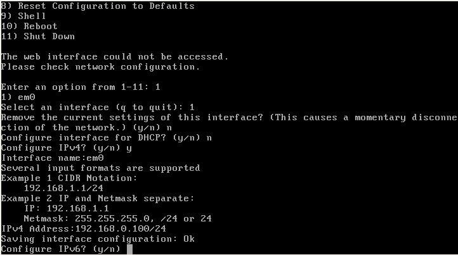
Task: Click the web interface error message
Action: click(x=115, y=56)
